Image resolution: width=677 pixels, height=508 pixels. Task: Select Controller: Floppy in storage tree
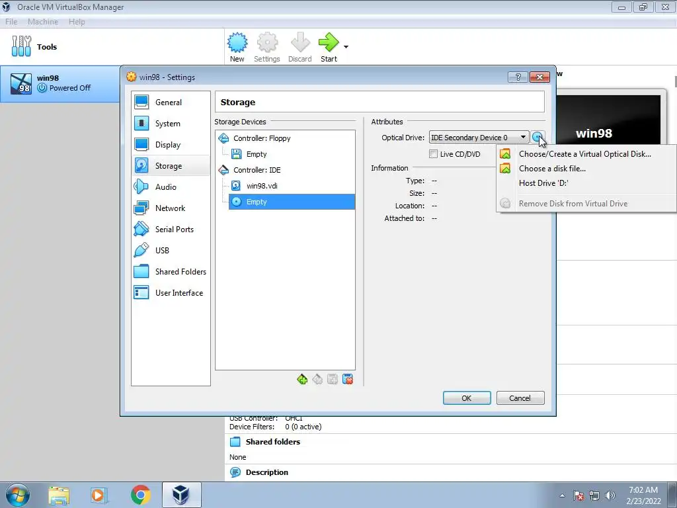pyautogui.click(x=262, y=138)
